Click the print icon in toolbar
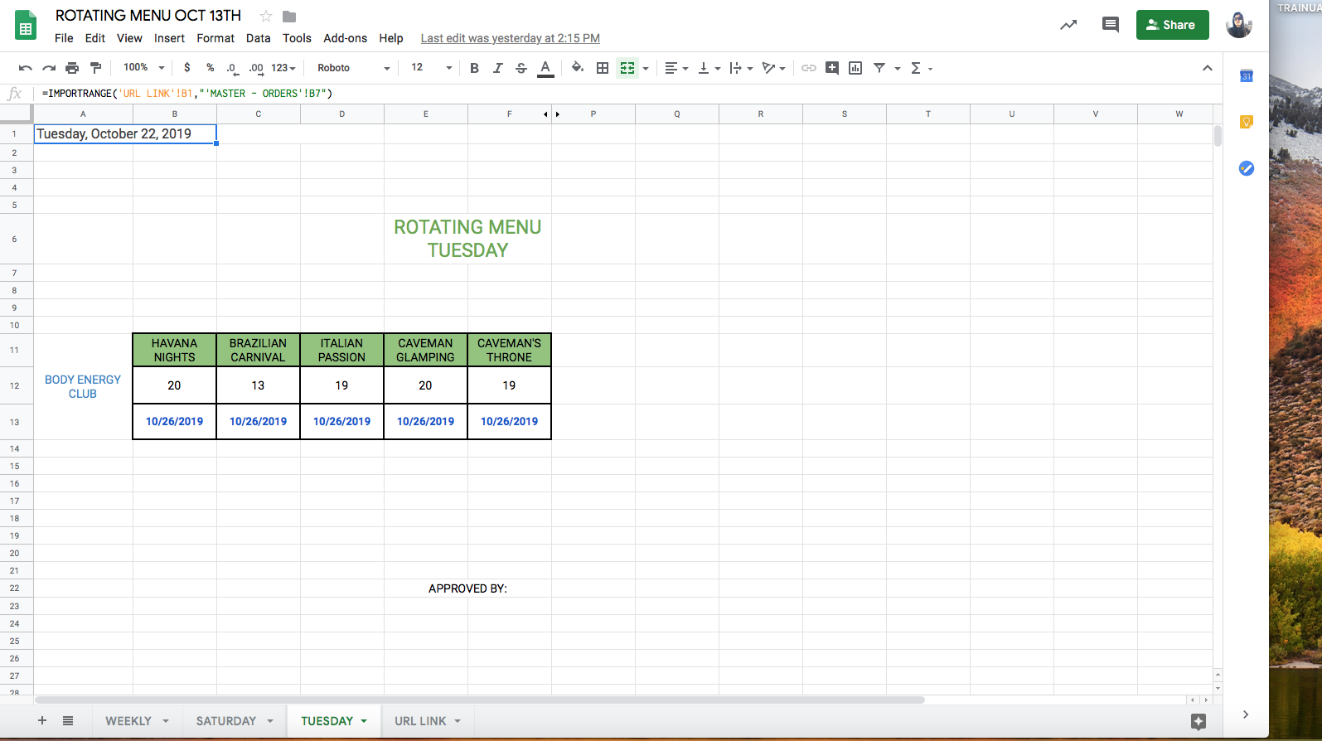This screenshot has width=1322, height=741. [72, 68]
